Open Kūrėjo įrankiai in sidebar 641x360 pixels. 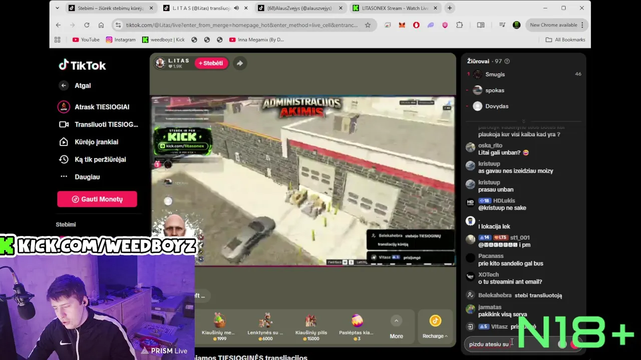point(89,142)
